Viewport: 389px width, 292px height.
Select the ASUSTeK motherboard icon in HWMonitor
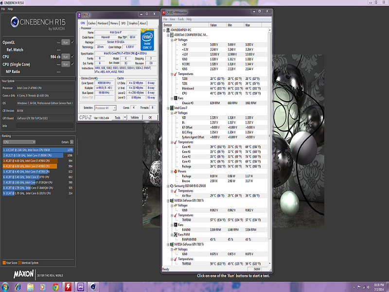tap(172, 35)
